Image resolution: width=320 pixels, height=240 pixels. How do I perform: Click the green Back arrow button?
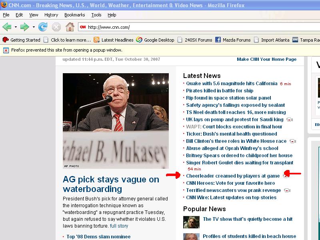click(7, 27)
